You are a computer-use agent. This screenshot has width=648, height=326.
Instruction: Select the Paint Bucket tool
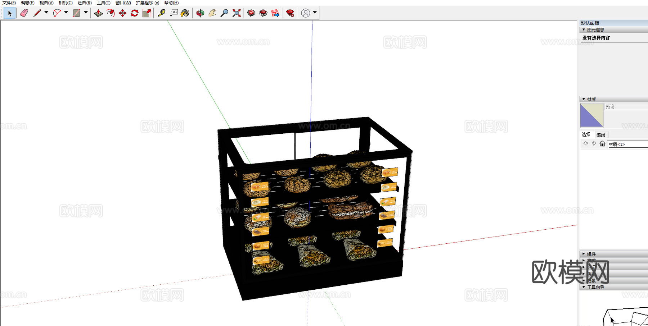(185, 13)
